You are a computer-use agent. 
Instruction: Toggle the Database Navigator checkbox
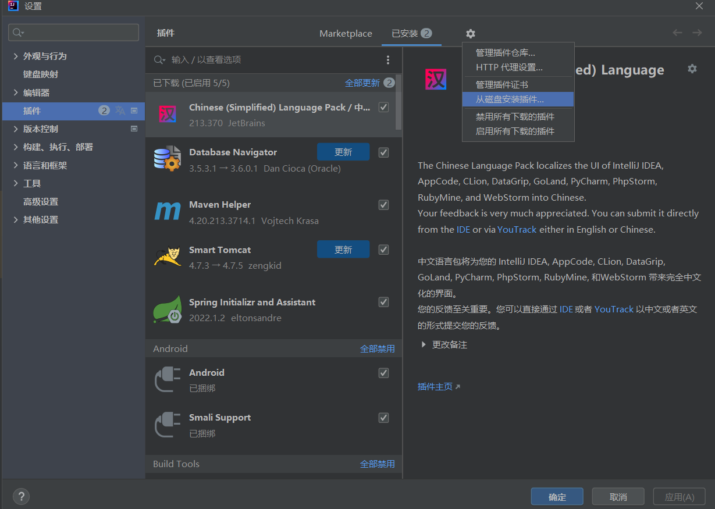point(383,152)
